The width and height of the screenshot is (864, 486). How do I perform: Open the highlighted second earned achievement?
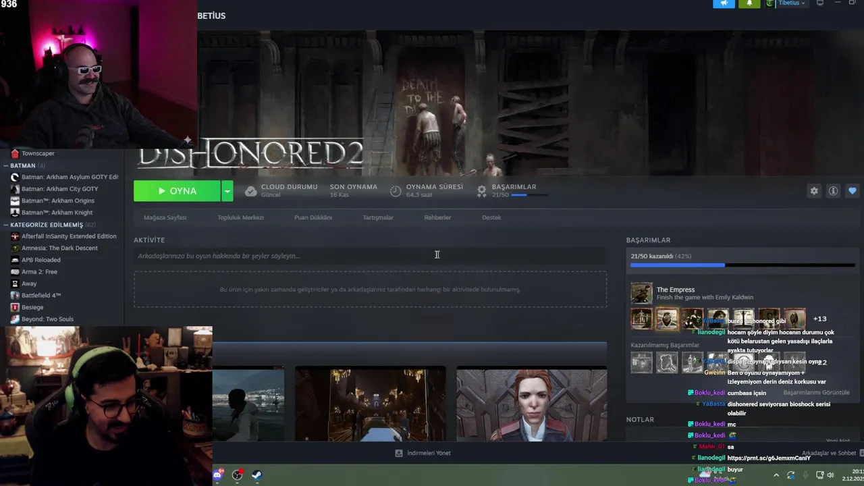pos(667,319)
